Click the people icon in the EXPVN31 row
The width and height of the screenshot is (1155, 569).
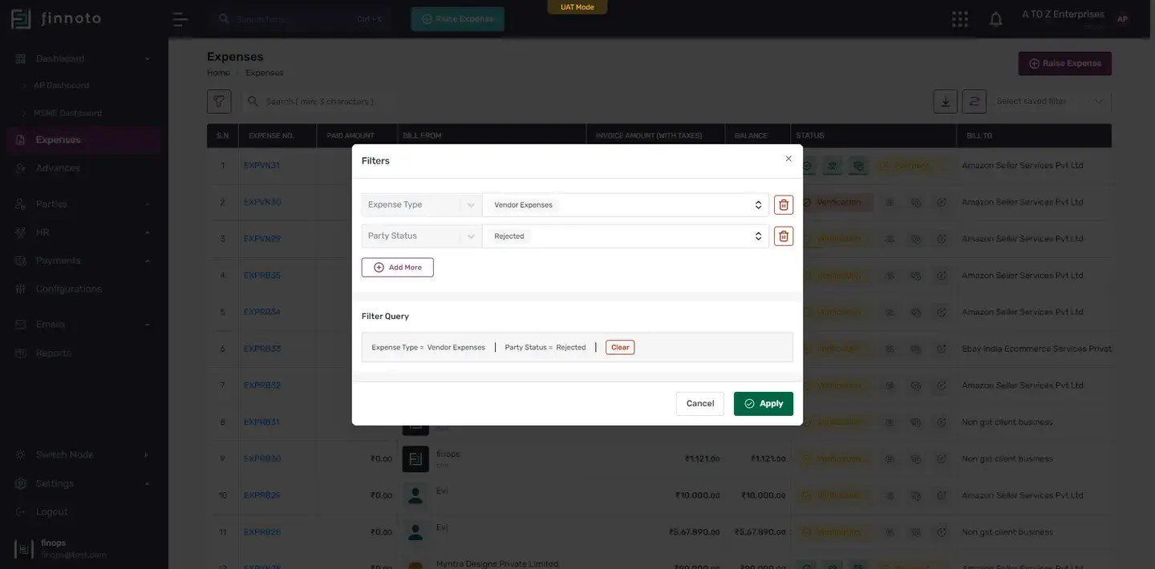click(x=833, y=166)
